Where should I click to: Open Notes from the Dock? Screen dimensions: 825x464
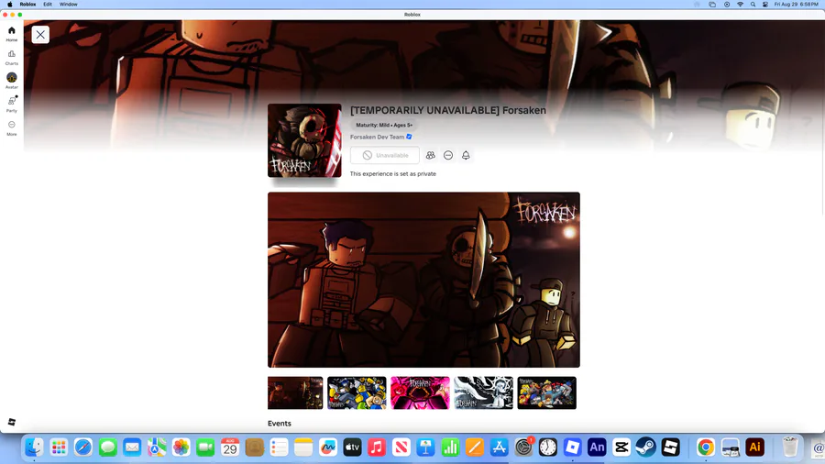[303, 447]
